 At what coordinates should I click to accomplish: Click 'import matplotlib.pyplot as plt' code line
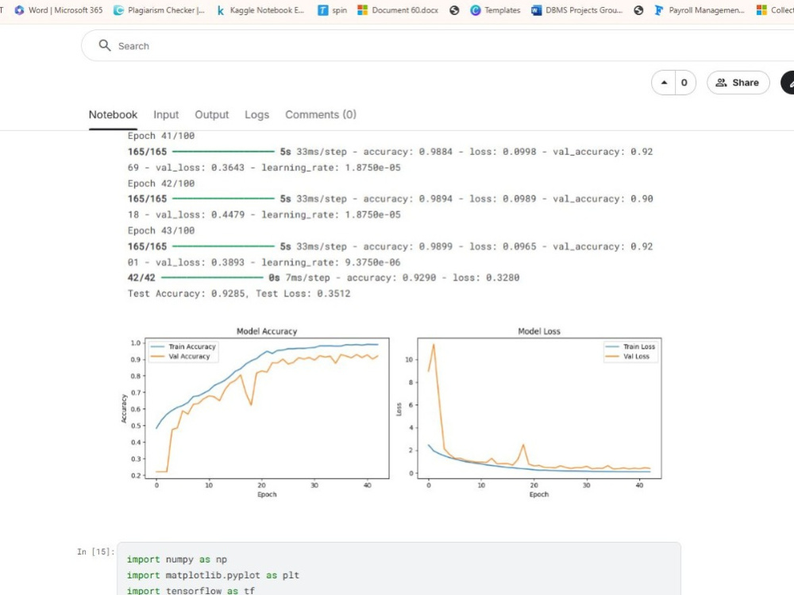click(213, 575)
